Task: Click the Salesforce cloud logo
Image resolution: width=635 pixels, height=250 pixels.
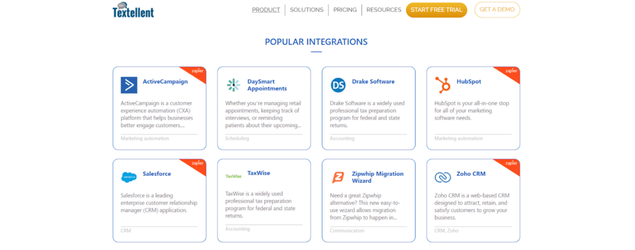Action: pyautogui.click(x=129, y=177)
